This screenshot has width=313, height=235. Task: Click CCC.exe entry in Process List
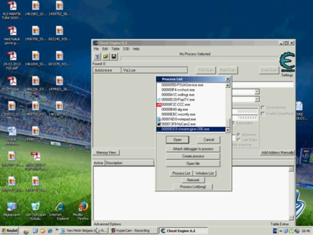coord(191,104)
